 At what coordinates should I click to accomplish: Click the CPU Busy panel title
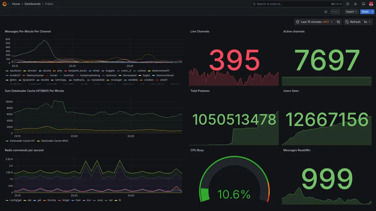[197, 150]
